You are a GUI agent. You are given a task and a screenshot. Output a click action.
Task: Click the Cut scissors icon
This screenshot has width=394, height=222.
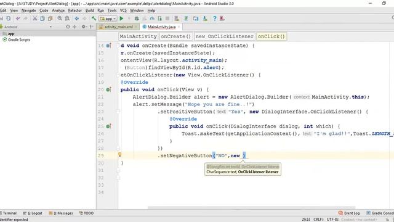(35, 18)
